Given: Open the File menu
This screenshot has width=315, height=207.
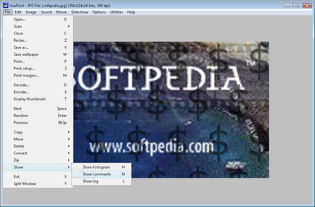Looking at the screenshot, I should [8, 12].
